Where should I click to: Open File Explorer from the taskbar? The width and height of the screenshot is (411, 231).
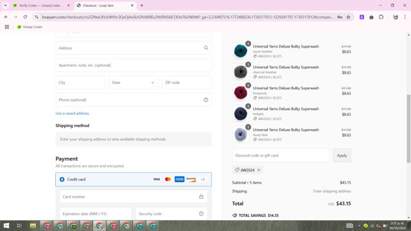(x=33, y=225)
